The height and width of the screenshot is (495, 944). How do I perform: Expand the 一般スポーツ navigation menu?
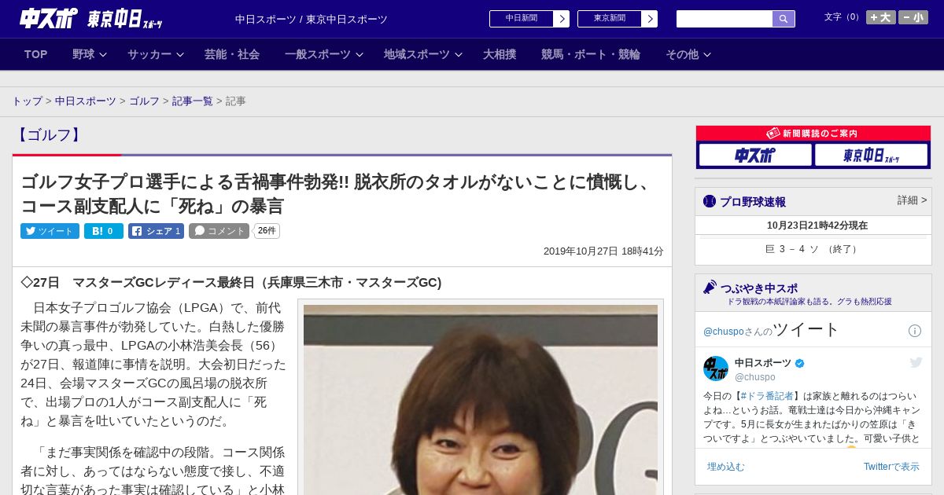point(324,54)
